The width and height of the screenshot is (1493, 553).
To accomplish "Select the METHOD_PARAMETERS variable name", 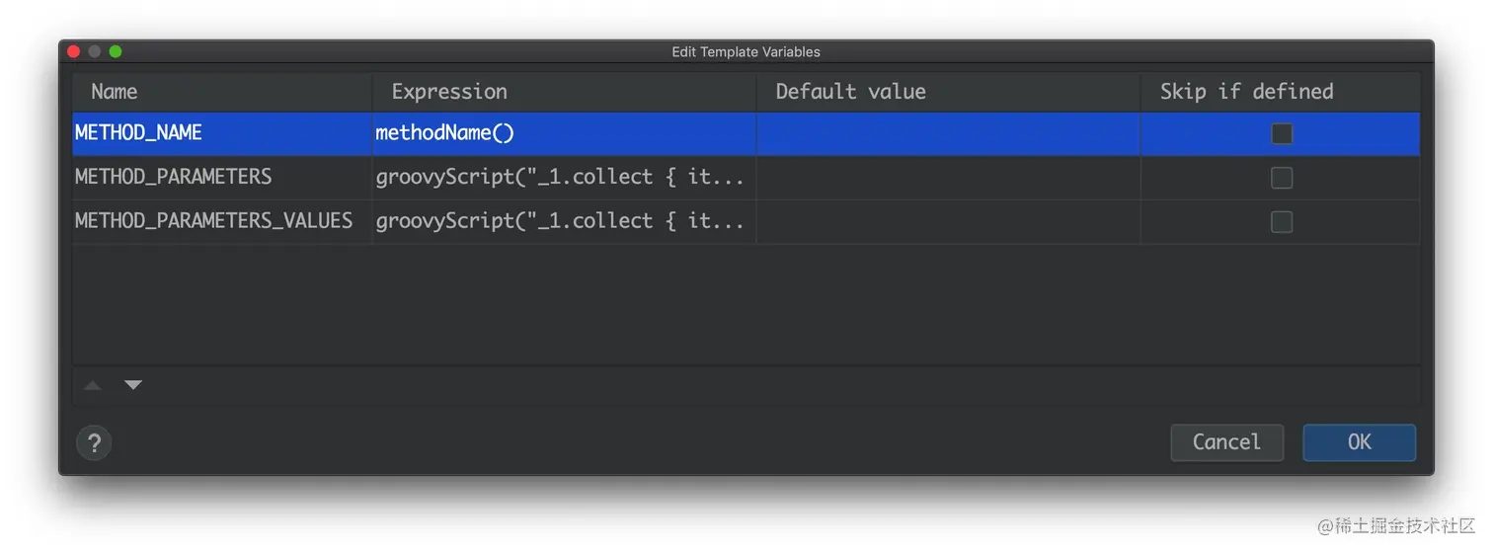I will (x=173, y=177).
